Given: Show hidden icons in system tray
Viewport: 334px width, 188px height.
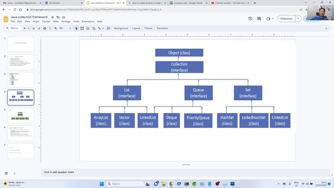Looking at the screenshot, I should pos(278,184).
